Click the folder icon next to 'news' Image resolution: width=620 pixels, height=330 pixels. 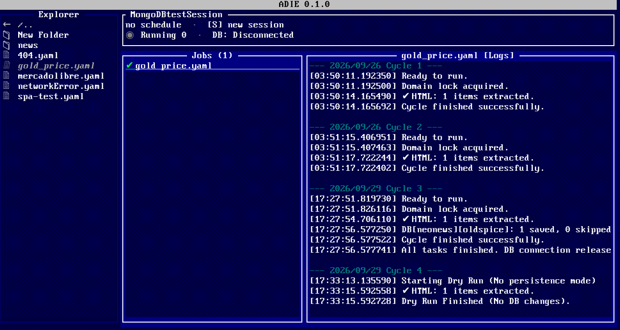click(x=7, y=45)
